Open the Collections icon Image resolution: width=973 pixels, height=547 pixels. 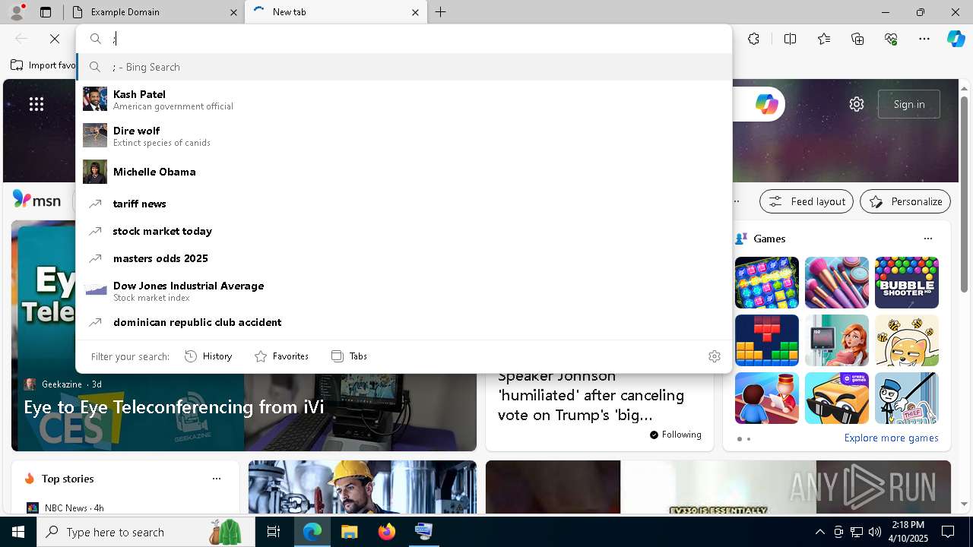pyautogui.click(x=858, y=39)
